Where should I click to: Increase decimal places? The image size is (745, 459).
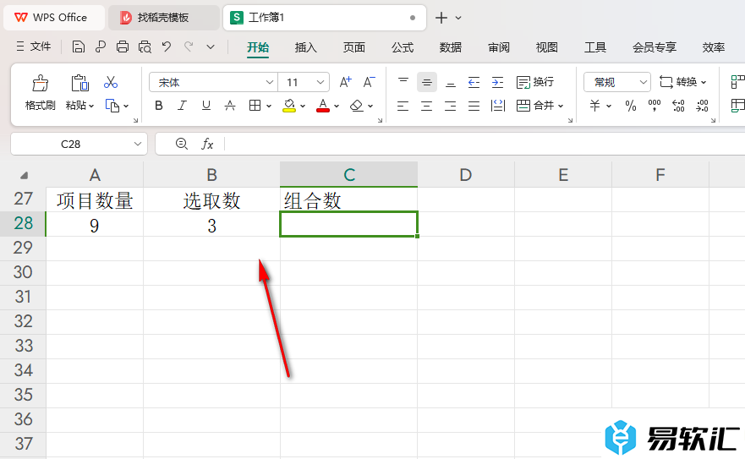[678, 106]
